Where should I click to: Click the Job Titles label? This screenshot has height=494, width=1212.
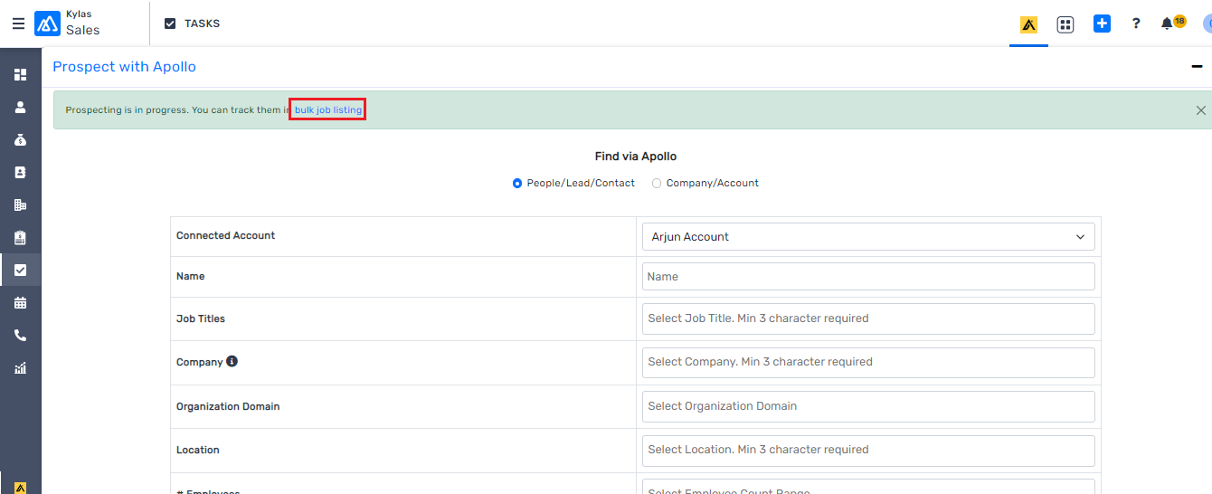point(201,318)
